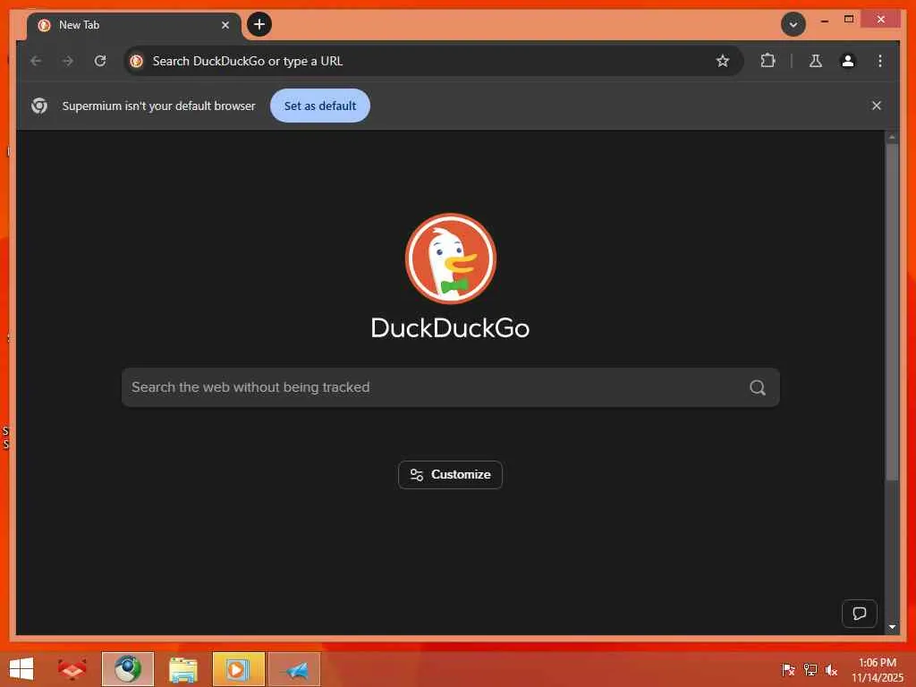Open the red cube taskbar app
916x687 pixels.
pos(72,669)
